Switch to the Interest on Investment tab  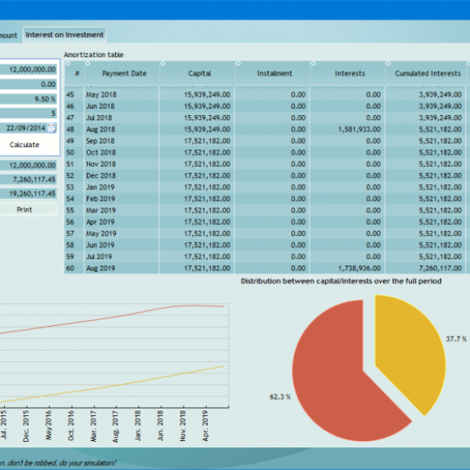(64, 34)
